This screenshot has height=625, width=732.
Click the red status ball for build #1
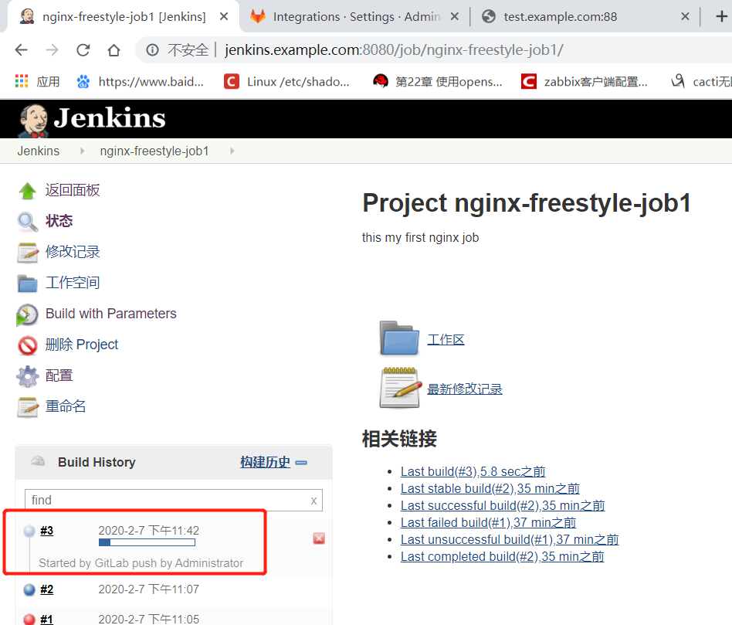point(29,620)
